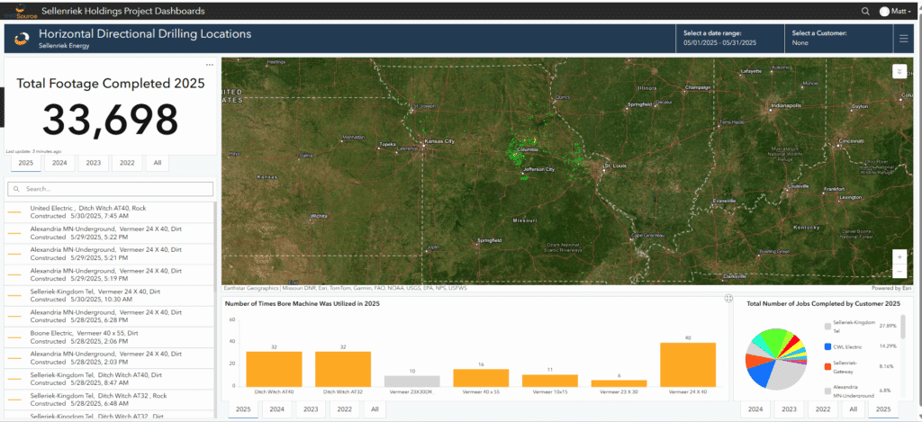Select the 2024 tab below pie chart
This screenshot has width=922, height=422.
point(755,409)
